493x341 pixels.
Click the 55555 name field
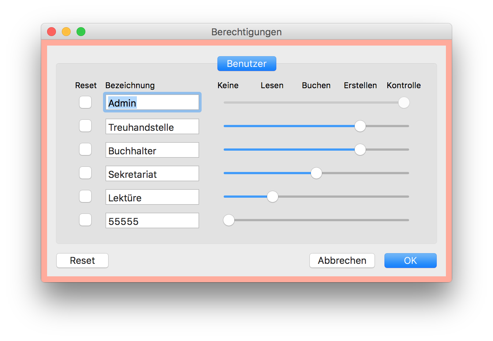(x=152, y=220)
